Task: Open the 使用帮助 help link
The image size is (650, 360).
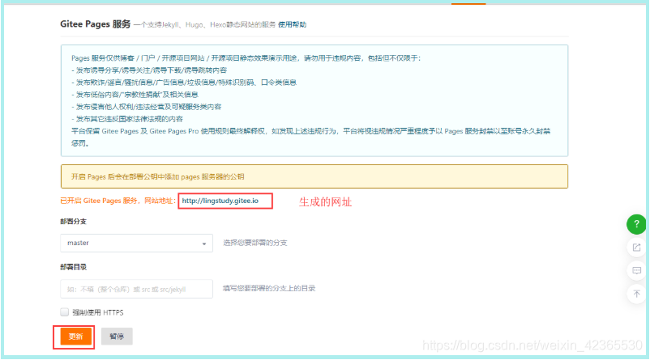Action: point(293,26)
